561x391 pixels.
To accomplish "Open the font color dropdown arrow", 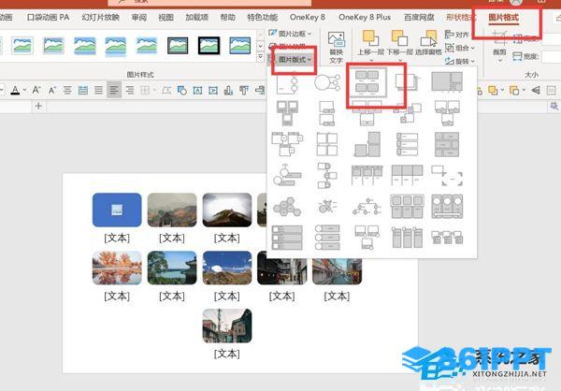I will point(24,90).
